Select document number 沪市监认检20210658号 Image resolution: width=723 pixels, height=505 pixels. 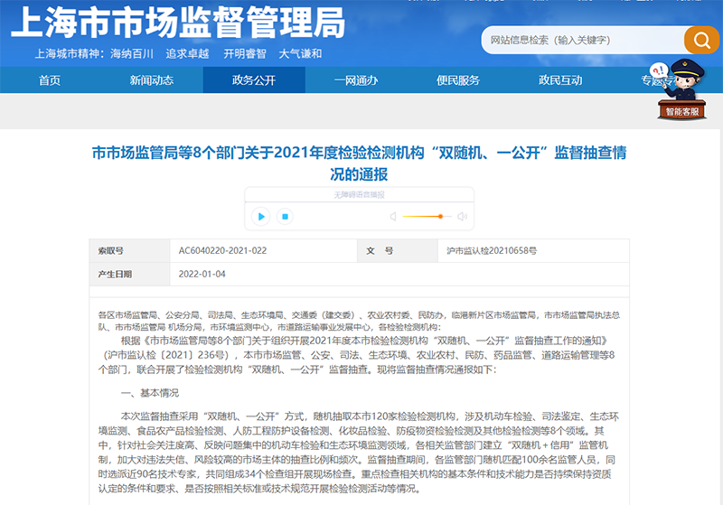tap(492, 250)
